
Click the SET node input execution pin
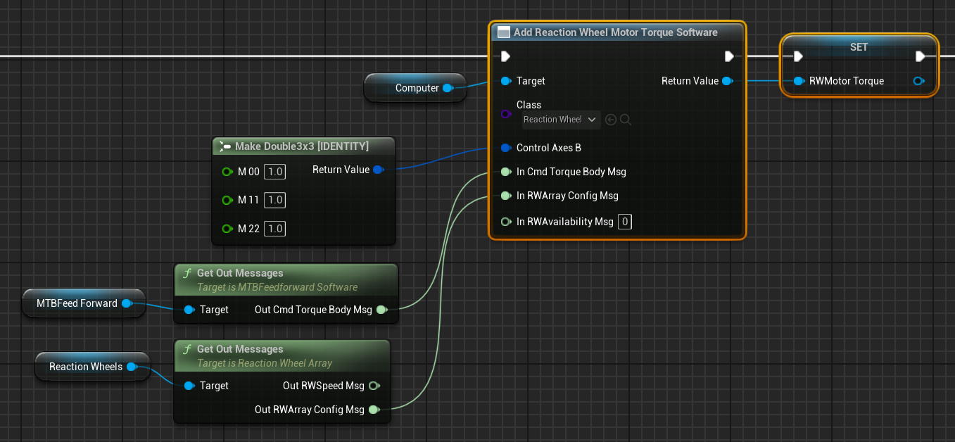click(x=798, y=56)
